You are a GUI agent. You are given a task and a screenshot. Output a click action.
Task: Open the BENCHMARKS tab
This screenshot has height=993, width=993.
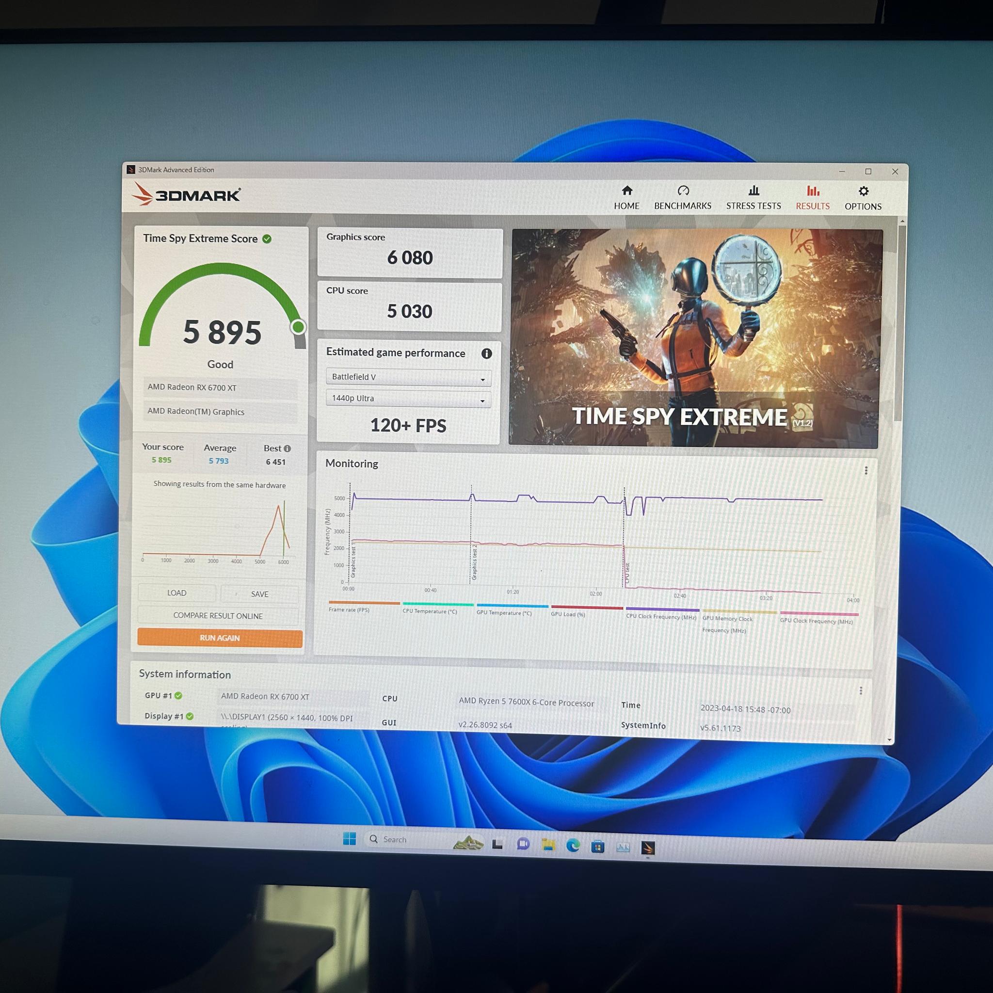(x=683, y=198)
